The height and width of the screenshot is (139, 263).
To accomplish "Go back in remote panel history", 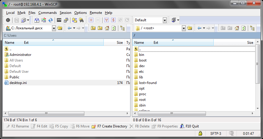I will (199, 28).
